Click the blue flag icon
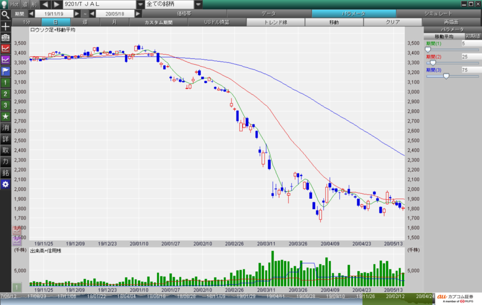This screenshot has width=482, height=305. (5, 71)
